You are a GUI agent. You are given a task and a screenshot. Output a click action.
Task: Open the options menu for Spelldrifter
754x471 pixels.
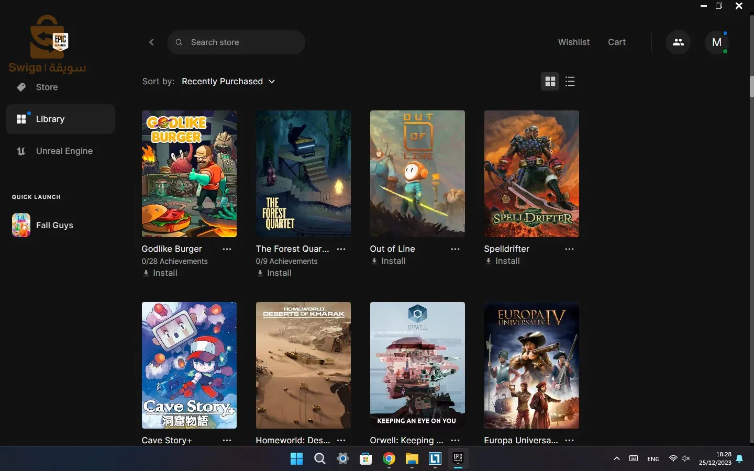(x=569, y=250)
